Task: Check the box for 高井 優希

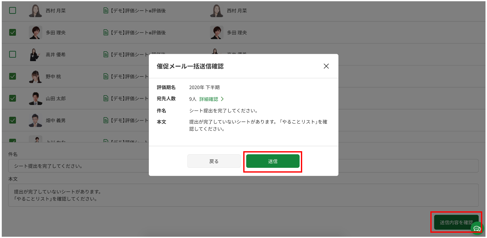Action: tap(13, 54)
